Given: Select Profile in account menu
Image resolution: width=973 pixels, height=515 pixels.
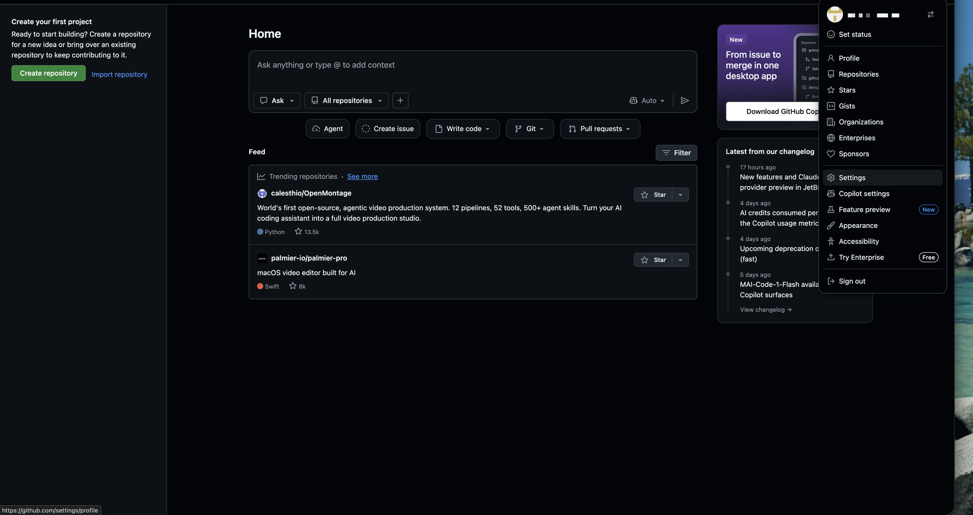Looking at the screenshot, I should 882,58.
